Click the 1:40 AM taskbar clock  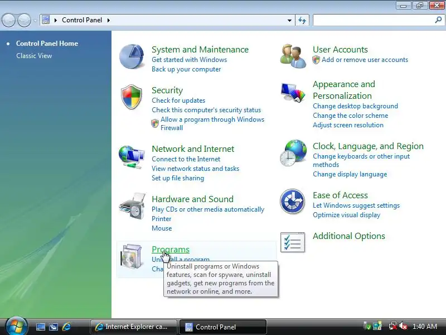425,326
